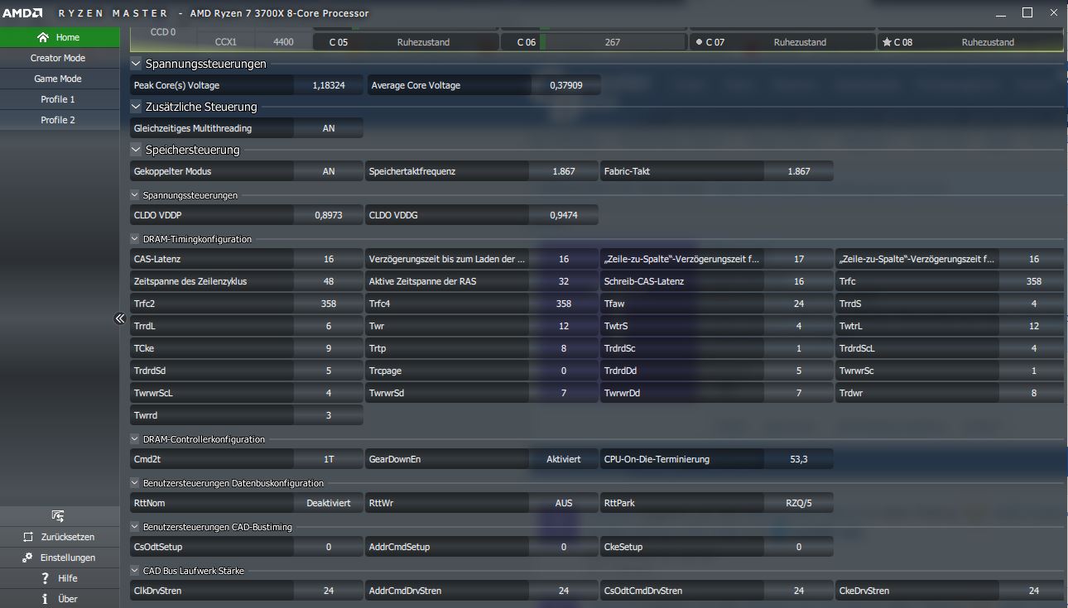Click RttPark value RZQ/5

[799, 503]
